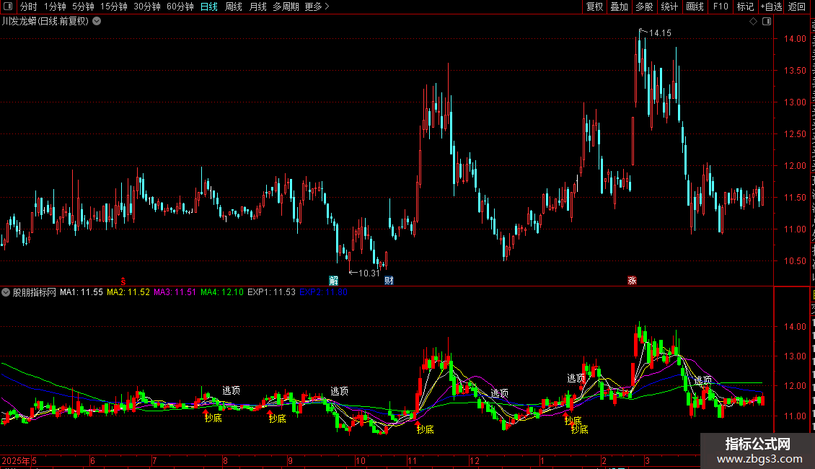Click the 14.15 high price label
The image size is (815, 469).
(x=660, y=33)
